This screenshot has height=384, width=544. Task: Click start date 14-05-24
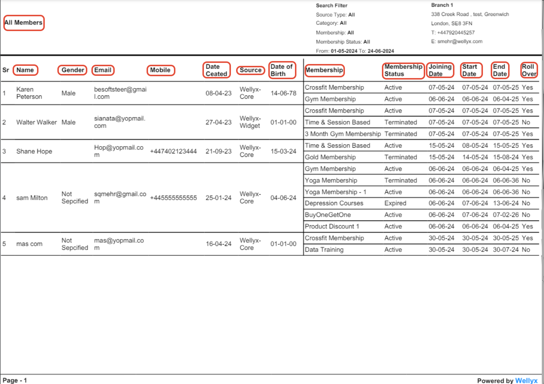point(475,157)
